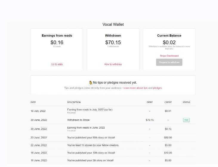The image size is (218, 167).
Task: Click the $0.02 Current Balance amount
Action: [169, 43]
